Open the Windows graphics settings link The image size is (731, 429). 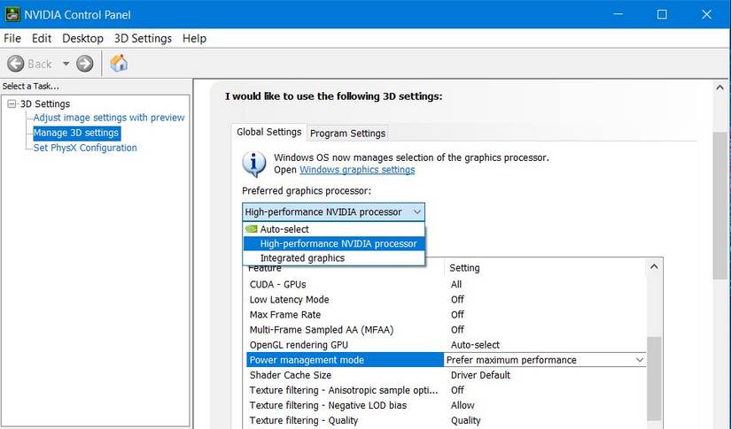click(357, 170)
